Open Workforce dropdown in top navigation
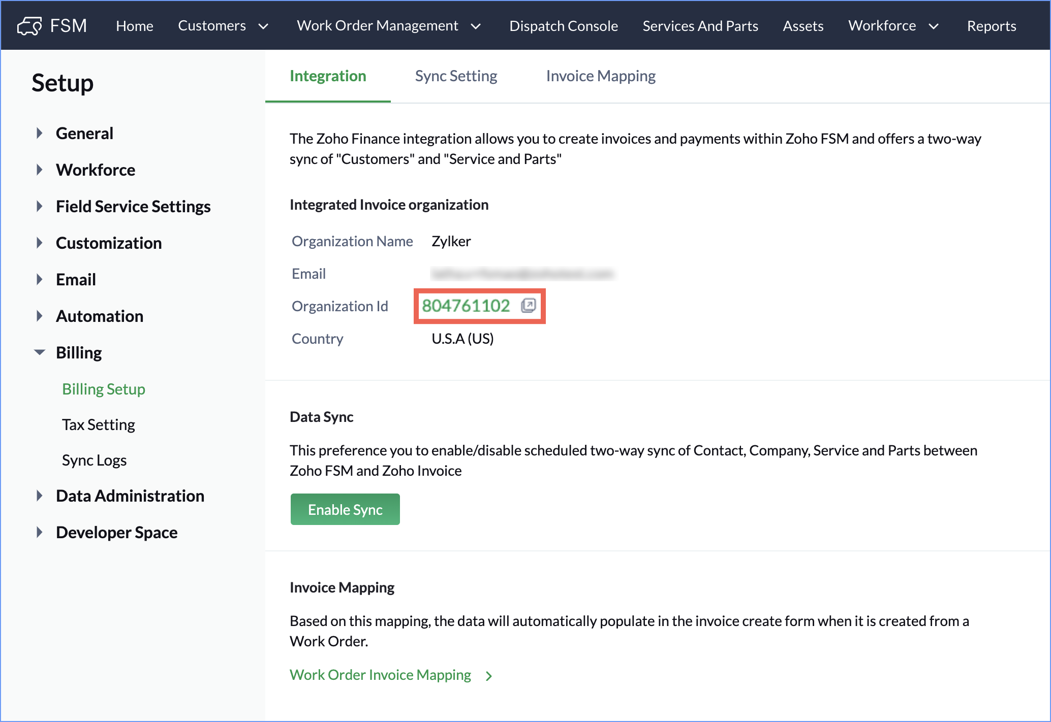 [893, 26]
